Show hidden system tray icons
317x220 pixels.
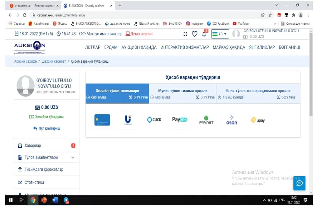(x=264, y=200)
